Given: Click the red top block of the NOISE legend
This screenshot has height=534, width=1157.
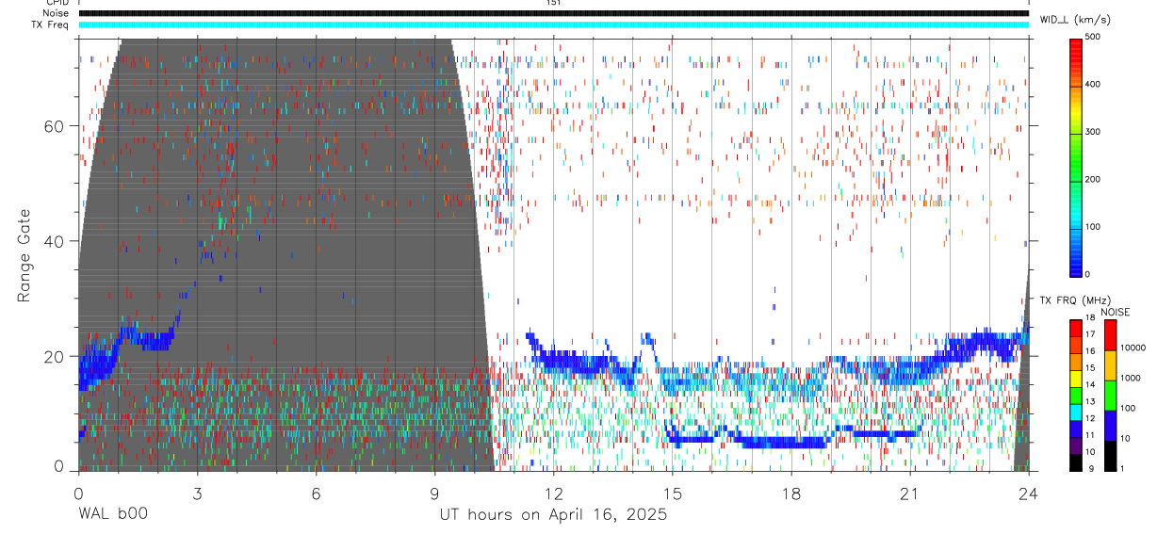Looking at the screenshot, I should pyautogui.click(x=1111, y=335).
